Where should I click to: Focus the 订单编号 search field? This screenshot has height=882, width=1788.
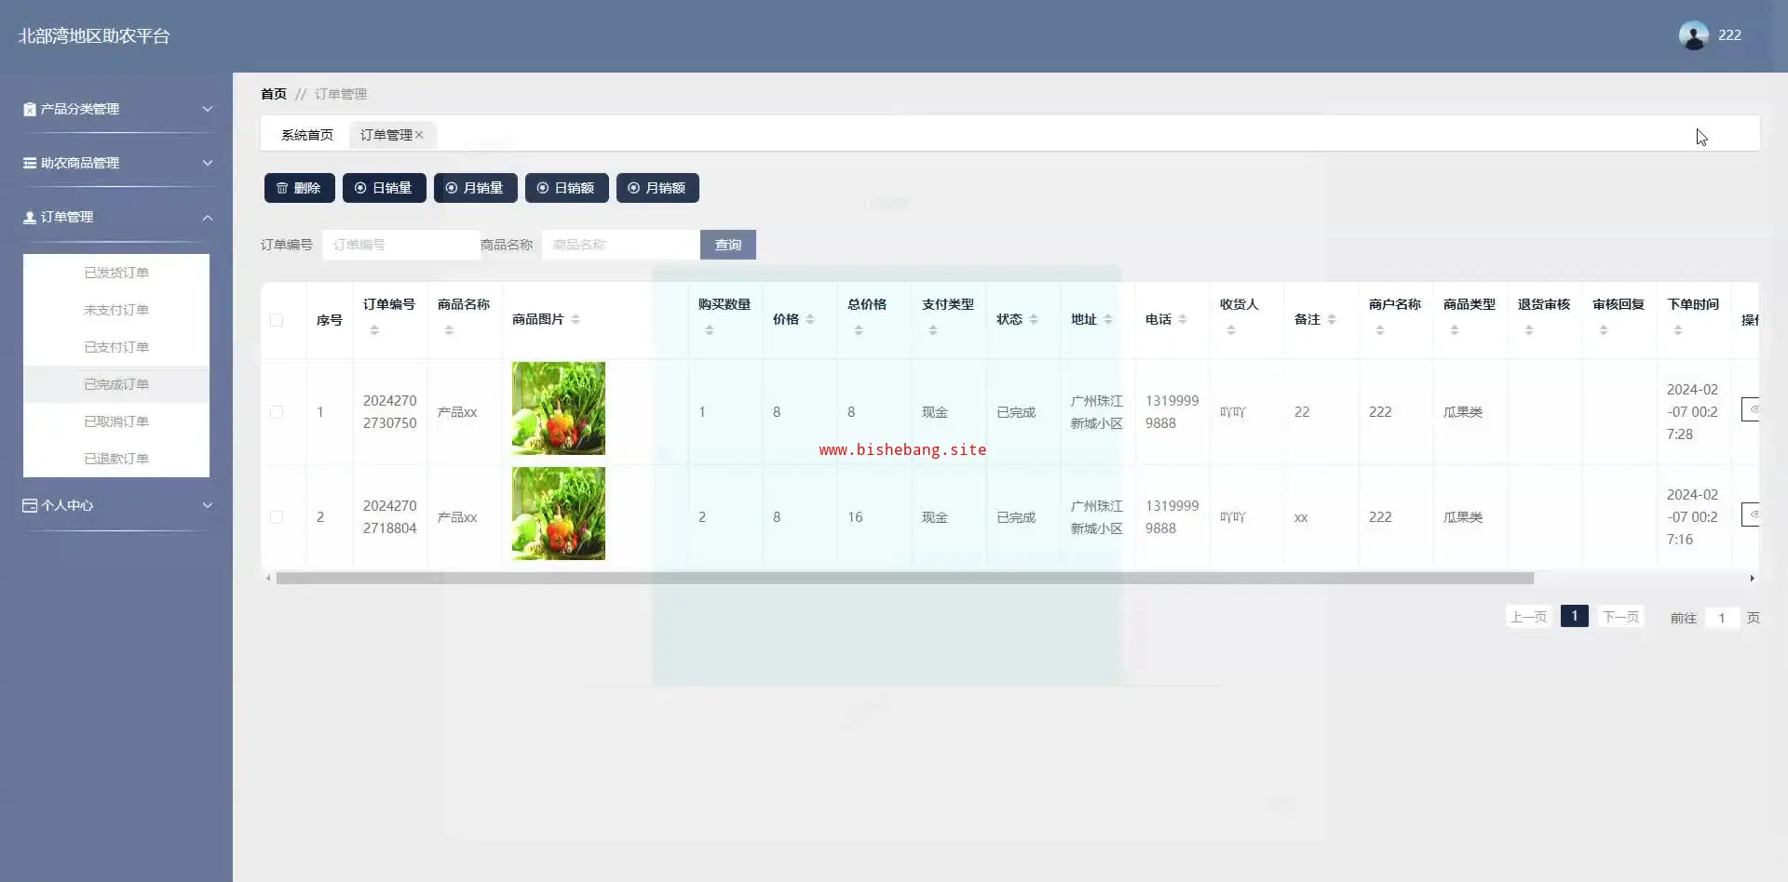click(401, 245)
